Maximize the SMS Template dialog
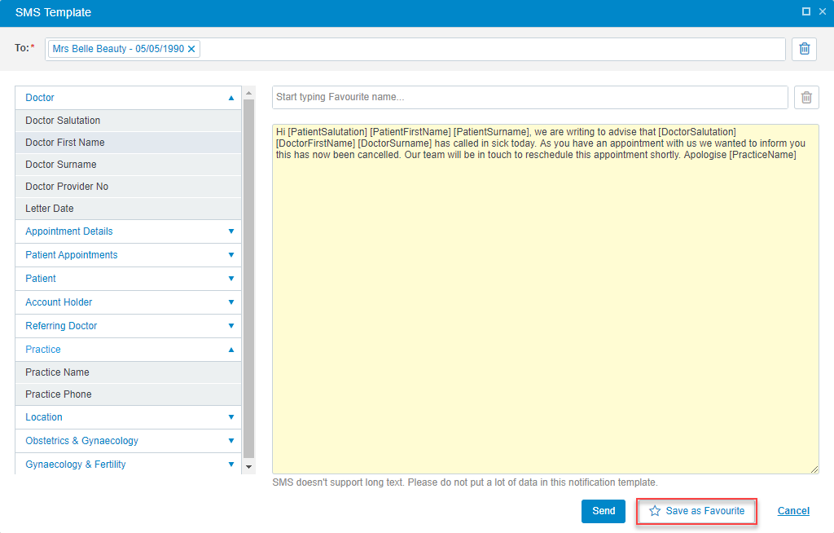Screen dimensions: 834x533 806,11
